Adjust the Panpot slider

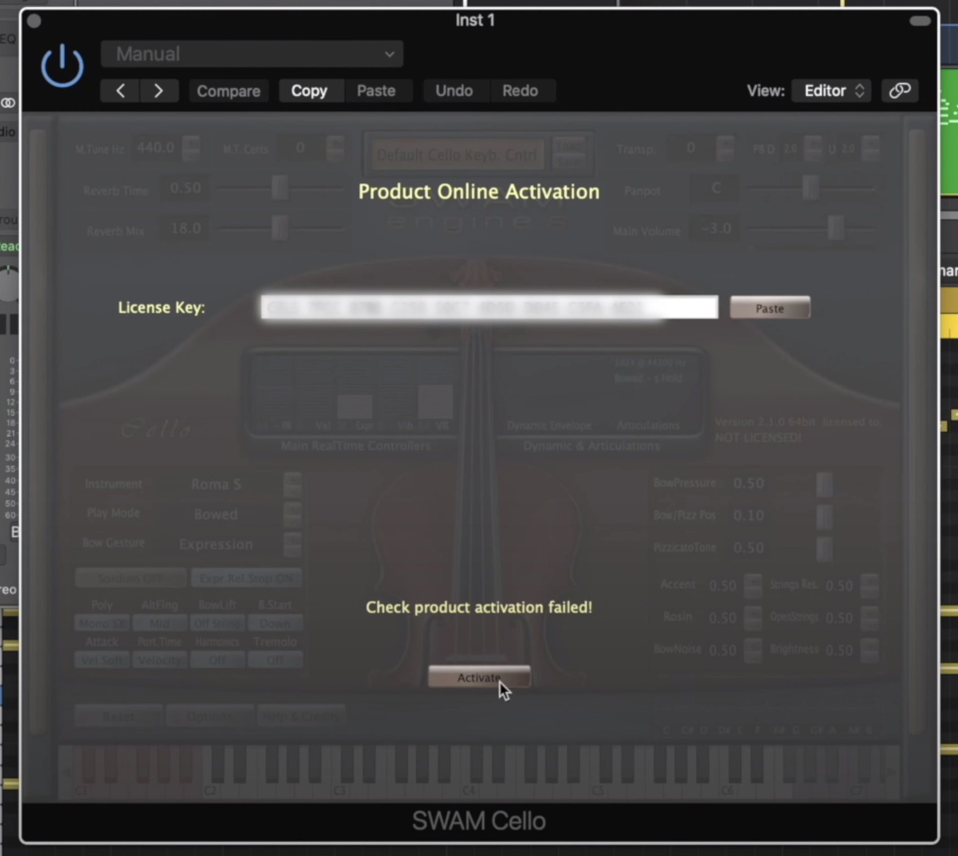pyautogui.click(x=810, y=188)
